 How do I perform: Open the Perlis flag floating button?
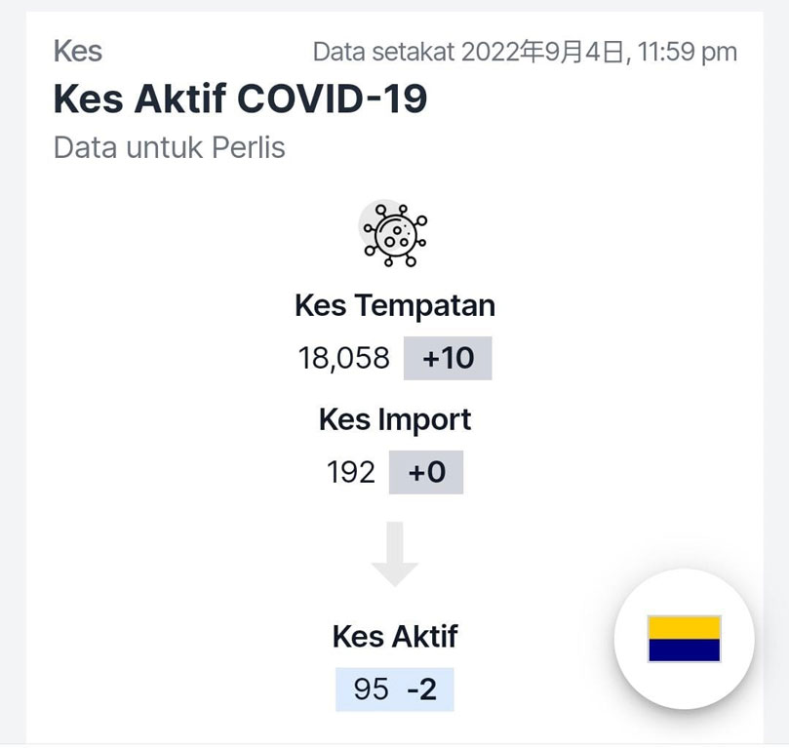coord(684,639)
